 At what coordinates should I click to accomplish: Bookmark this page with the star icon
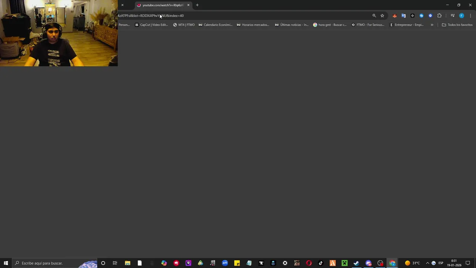tap(382, 16)
